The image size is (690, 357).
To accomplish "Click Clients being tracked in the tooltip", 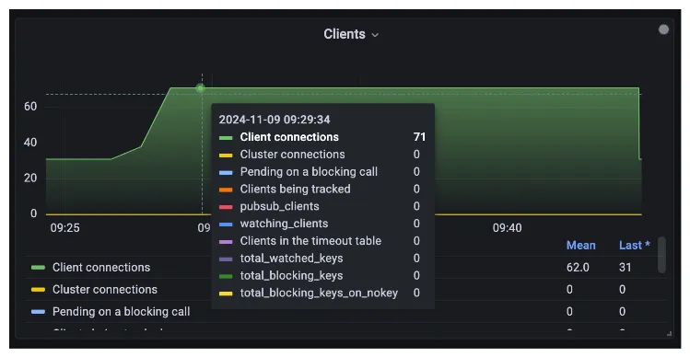I will (296, 189).
